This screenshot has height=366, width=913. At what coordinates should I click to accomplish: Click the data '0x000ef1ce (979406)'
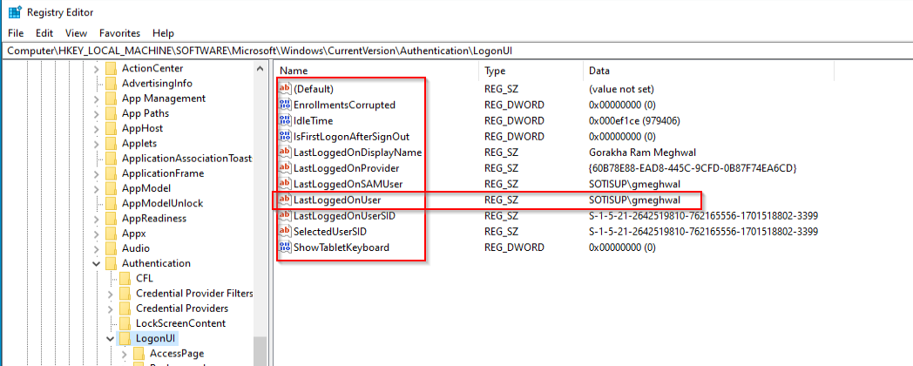click(x=634, y=120)
